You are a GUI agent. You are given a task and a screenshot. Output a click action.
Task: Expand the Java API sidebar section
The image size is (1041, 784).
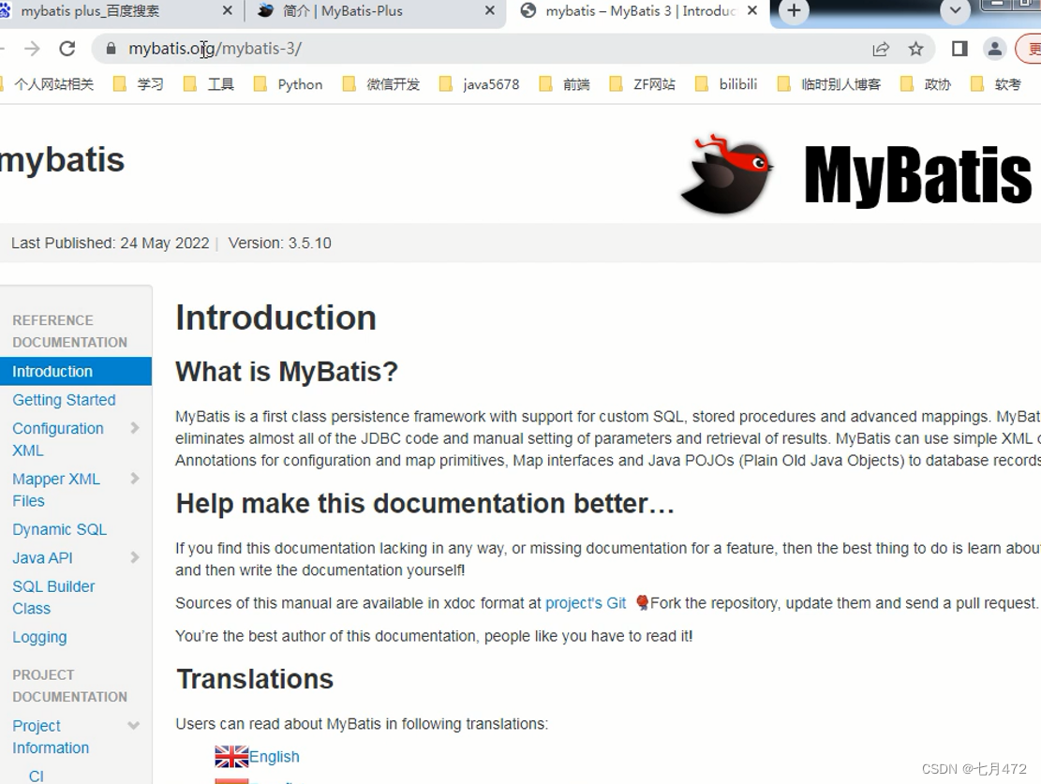134,557
